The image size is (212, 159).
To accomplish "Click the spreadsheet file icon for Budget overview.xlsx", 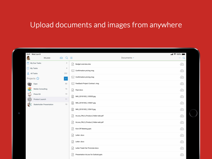I will [73, 64].
